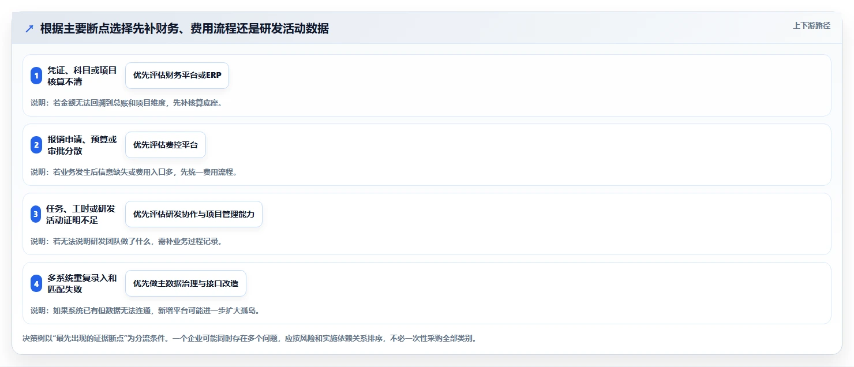
Task: Select text 报销申请、预算或审批分散
Action: pyautogui.click(x=83, y=145)
